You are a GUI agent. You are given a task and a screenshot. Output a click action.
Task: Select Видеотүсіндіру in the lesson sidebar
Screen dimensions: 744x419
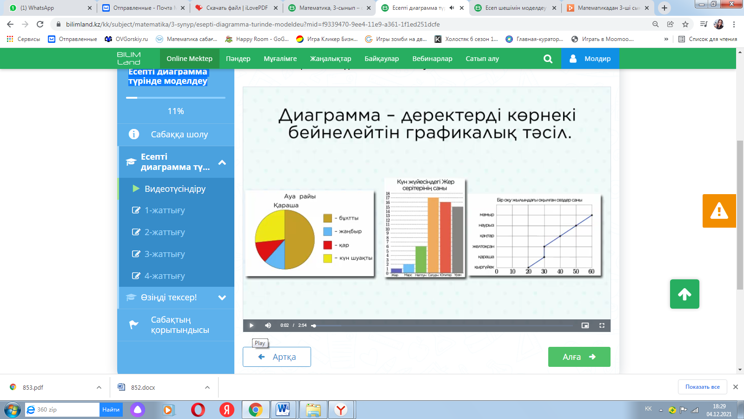tap(176, 189)
